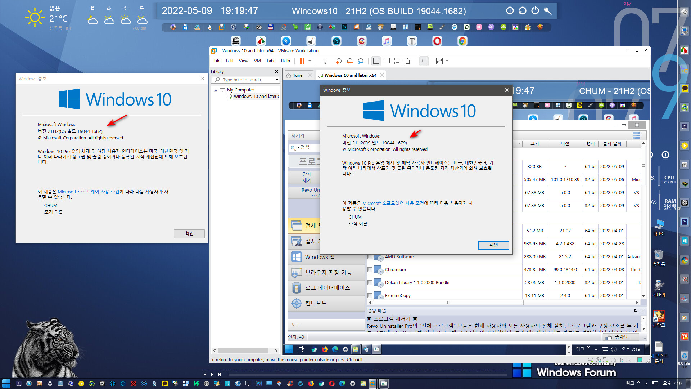Open the T text app in top dock
Screen dimensions: 691x389
click(412, 41)
